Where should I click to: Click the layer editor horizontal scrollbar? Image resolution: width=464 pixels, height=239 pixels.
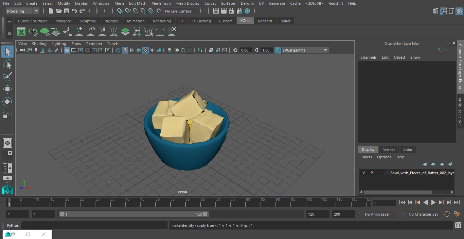tap(398, 192)
